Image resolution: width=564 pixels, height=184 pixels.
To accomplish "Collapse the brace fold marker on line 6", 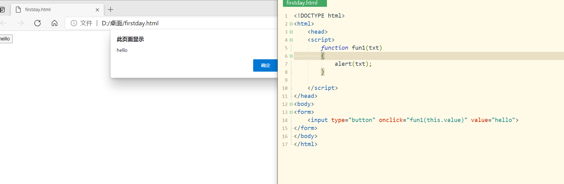I will pyautogui.click(x=291, y=56).
